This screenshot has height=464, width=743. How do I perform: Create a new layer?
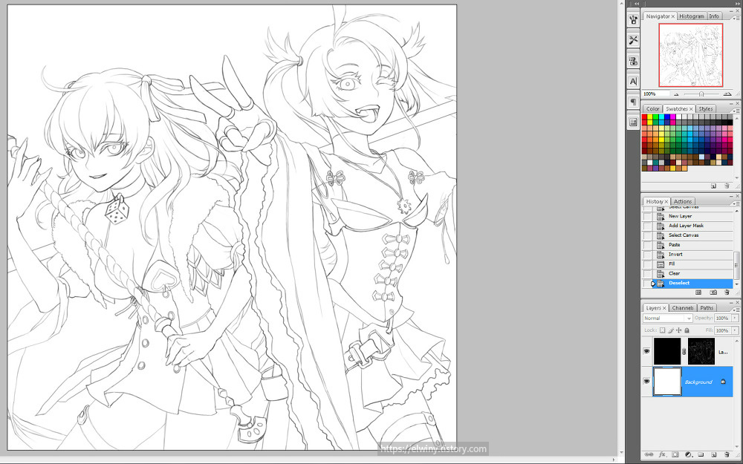tap(713, 454)
